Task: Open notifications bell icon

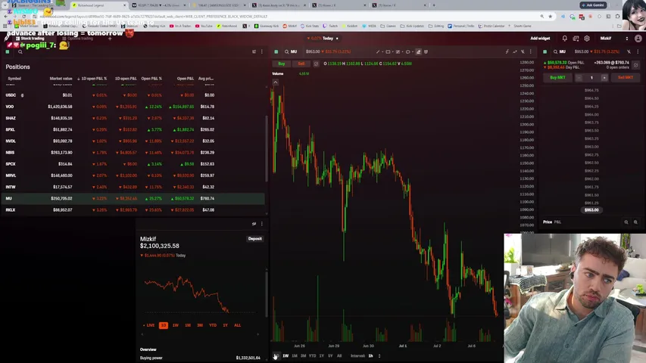Action: [x=564, y=39]
